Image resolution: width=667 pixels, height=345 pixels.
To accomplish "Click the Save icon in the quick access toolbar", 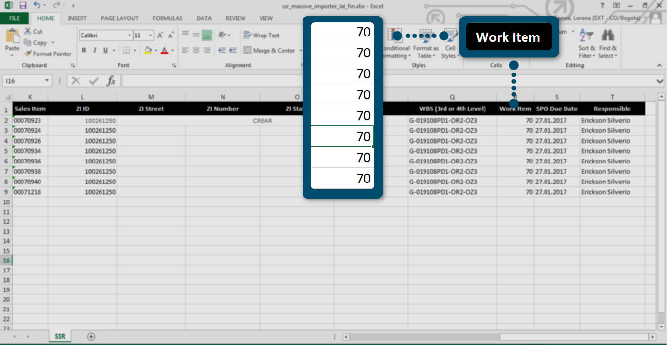I will coord(22,5).
